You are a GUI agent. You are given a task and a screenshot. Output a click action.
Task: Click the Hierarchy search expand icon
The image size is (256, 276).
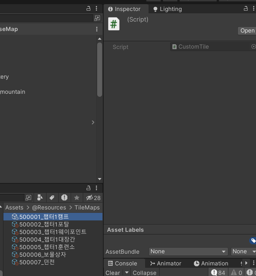97,18
